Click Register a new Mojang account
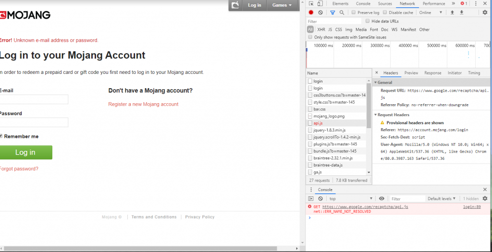 143,104
